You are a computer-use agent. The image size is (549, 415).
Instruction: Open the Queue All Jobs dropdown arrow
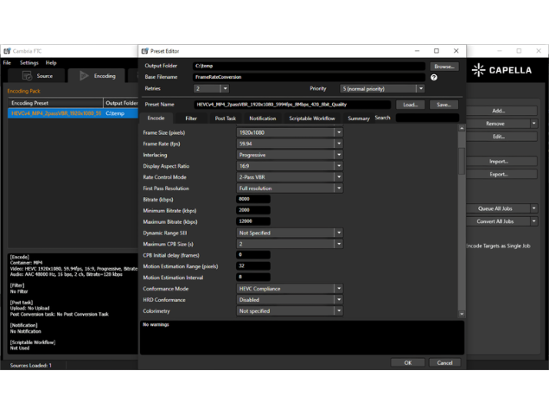[533, 208]
